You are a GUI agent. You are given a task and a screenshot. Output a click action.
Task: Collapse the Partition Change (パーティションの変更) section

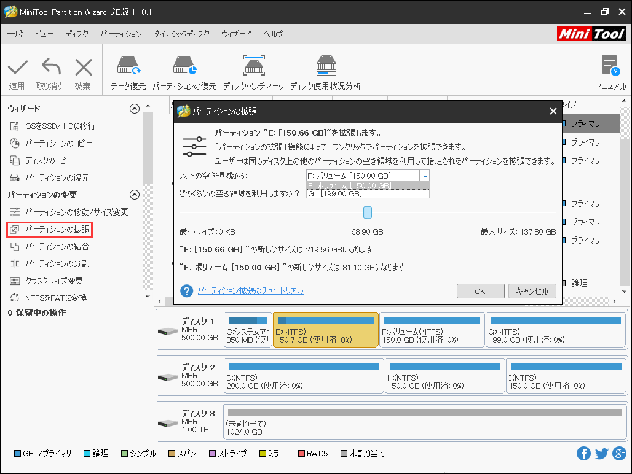tap(135, 195)
